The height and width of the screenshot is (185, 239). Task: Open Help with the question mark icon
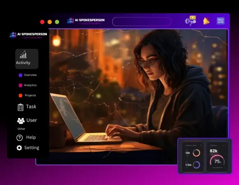point(26,137)
